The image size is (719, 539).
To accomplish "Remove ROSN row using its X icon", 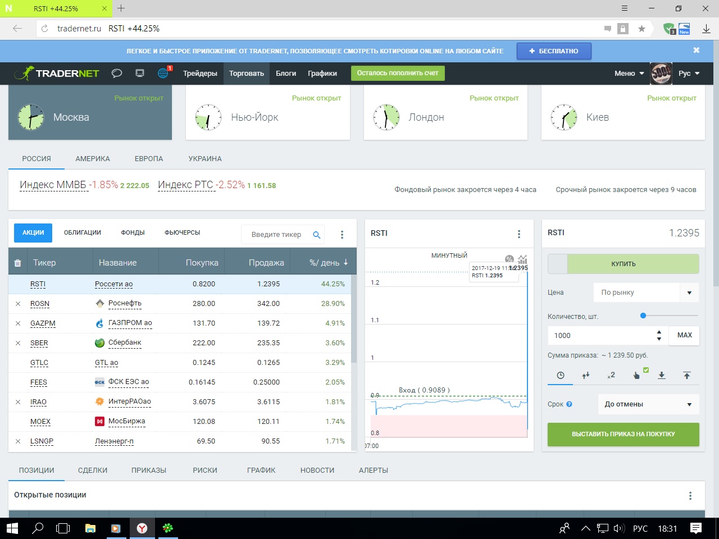I will click(18, 304).
